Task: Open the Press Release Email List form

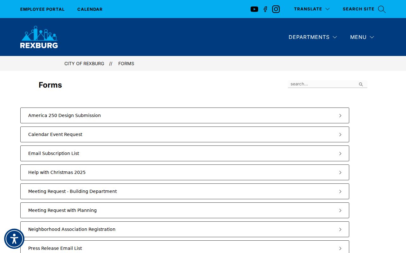Action: click(x=185, y=247)
